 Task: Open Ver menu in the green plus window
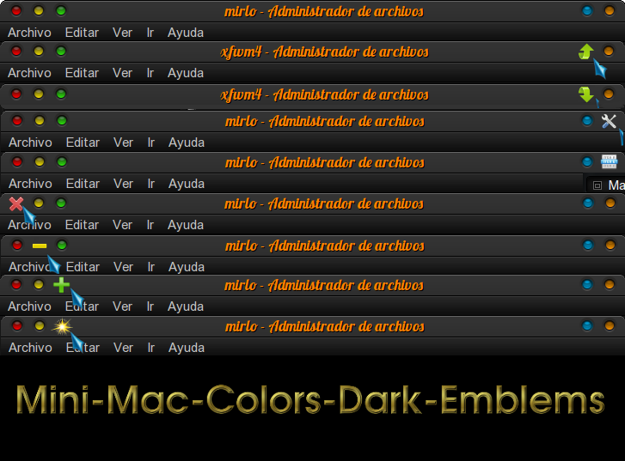tap(122, 306)
